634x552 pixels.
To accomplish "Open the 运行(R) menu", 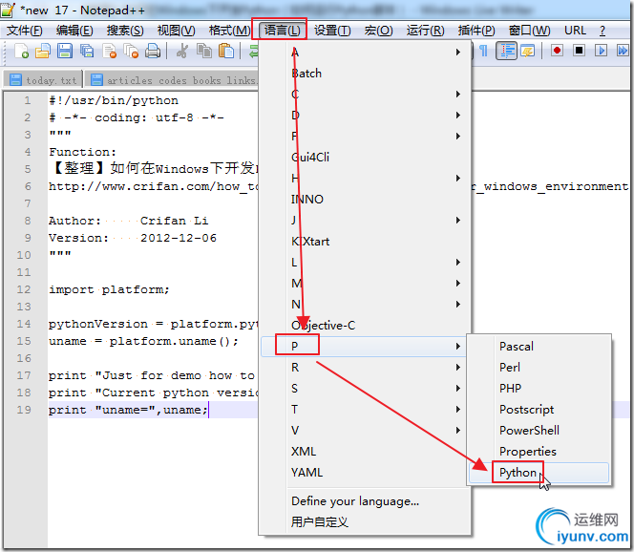I will 425,31.
